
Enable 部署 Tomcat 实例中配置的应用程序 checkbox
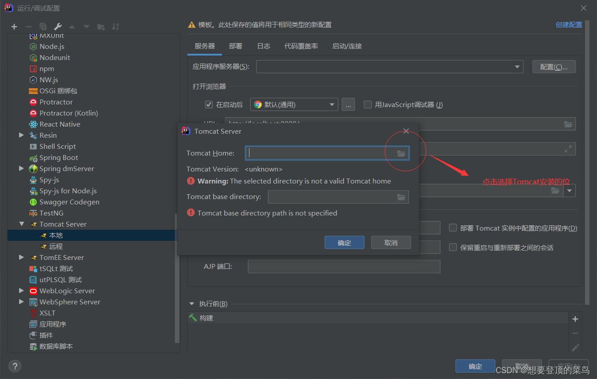[453, 227]
